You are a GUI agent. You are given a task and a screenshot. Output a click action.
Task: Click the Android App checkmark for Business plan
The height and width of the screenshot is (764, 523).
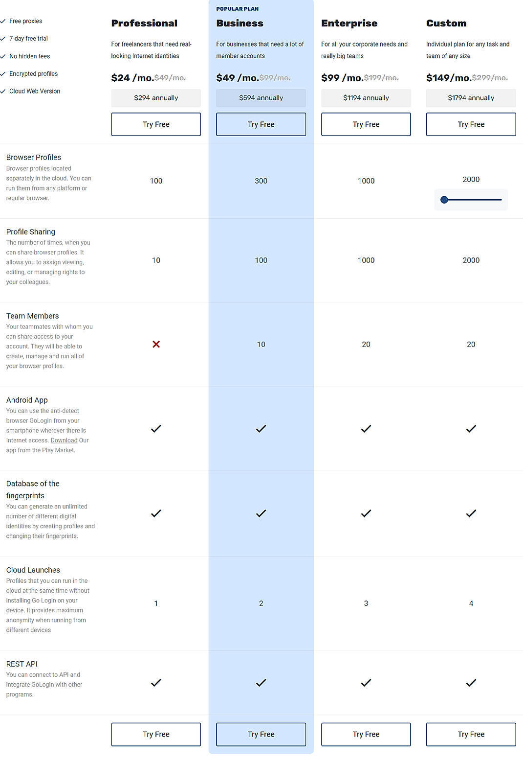(261, 429)
